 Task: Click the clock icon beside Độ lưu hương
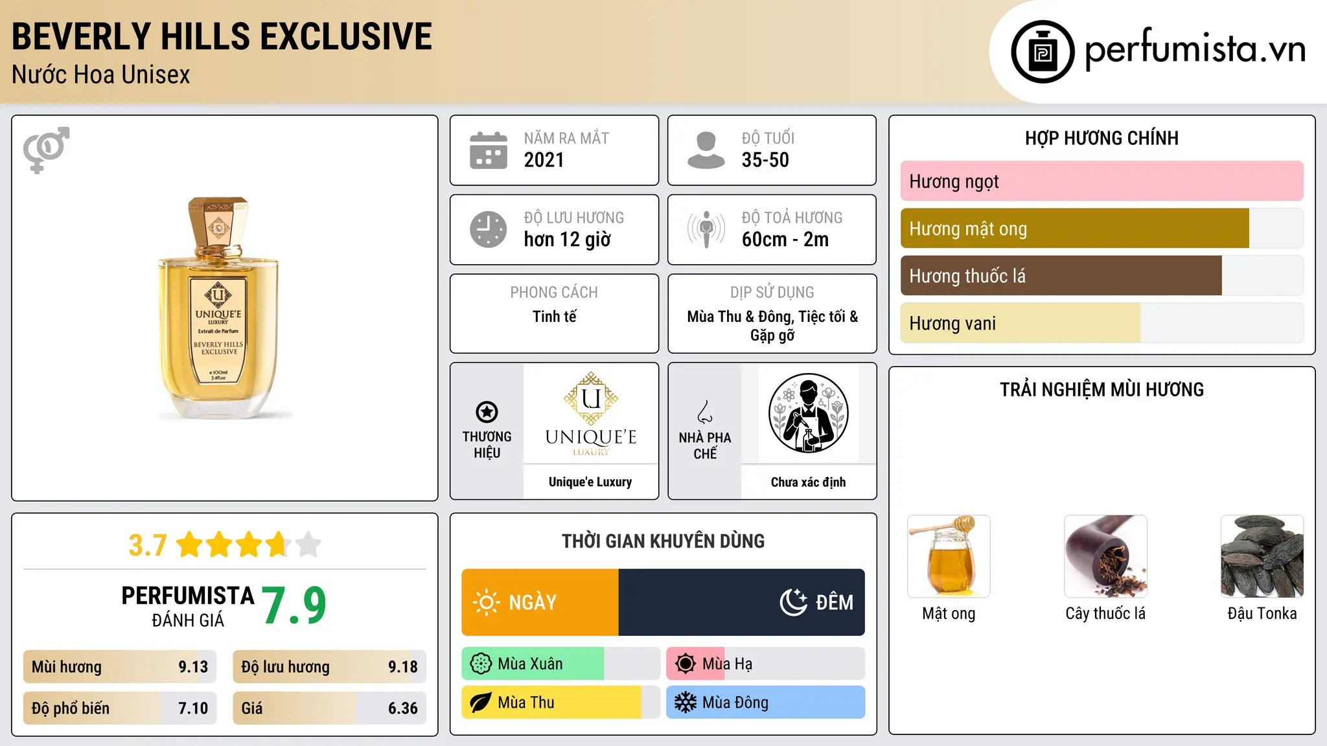[x=489, y=229]
